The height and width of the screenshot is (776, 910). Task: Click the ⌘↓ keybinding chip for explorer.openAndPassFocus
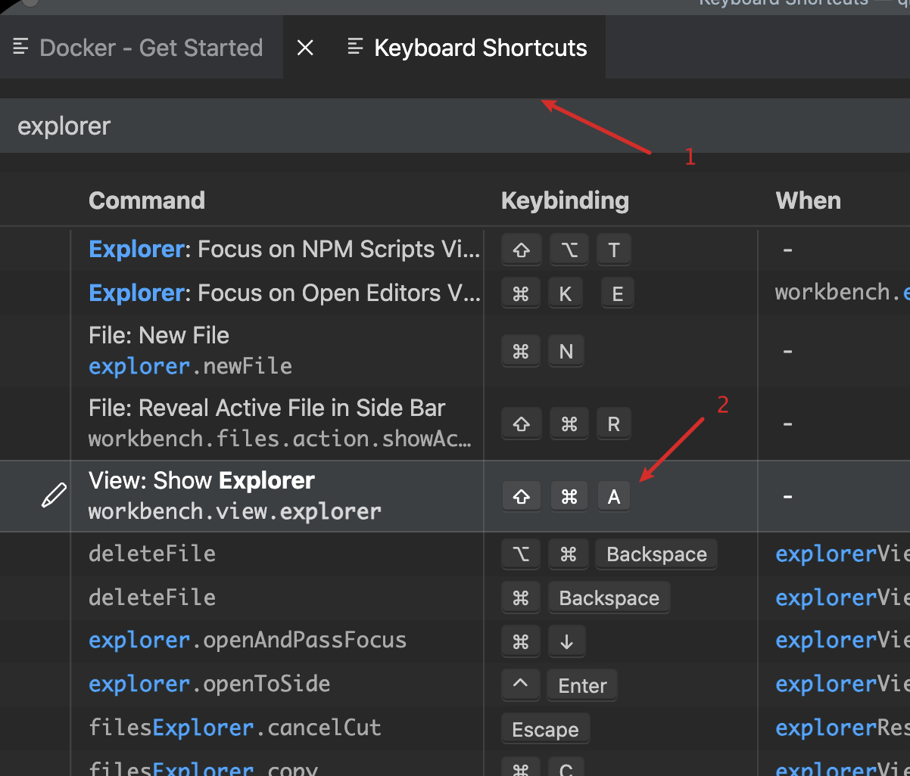click(544, 641)
